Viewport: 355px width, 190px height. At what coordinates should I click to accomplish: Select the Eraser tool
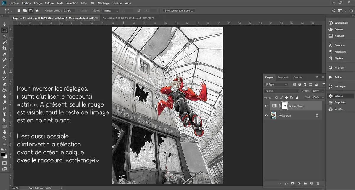coord(4,84)
